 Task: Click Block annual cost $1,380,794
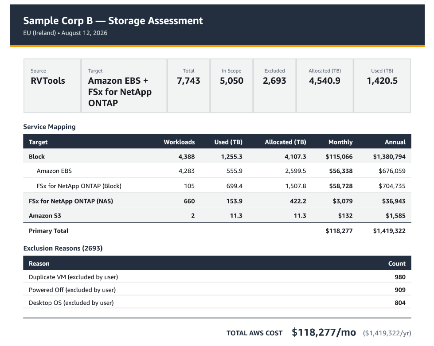point(389,156)
